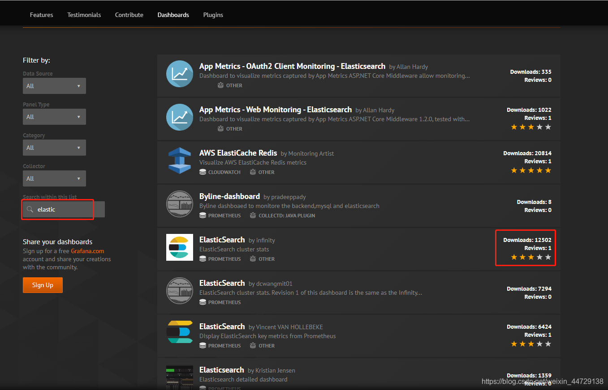Go to the Dashboards nav tab
Image resolution: width=608 pixels, height=390 pixels.
pos(173,15)
